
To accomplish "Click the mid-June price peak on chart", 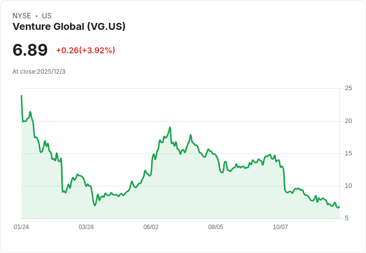I will tap(170, 127).
